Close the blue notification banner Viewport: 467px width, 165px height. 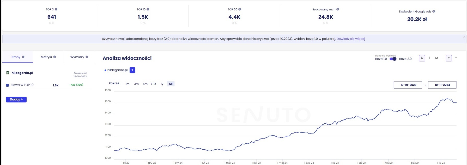[x=464, y=37]
